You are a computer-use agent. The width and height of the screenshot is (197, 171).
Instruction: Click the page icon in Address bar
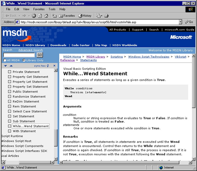(x=17, y=22)
